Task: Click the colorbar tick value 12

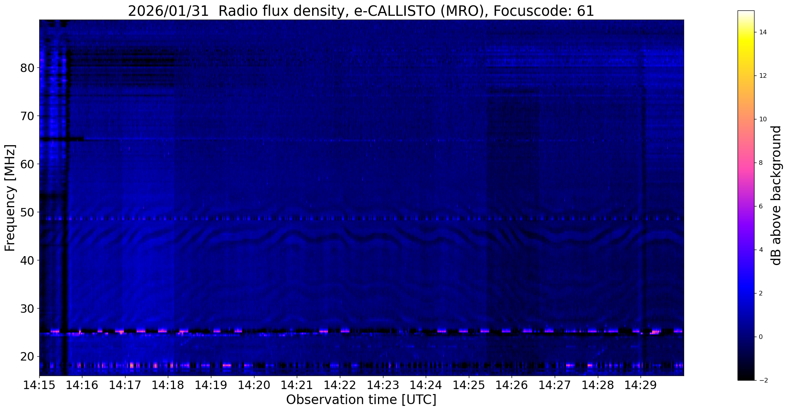Action: point(763,76)
